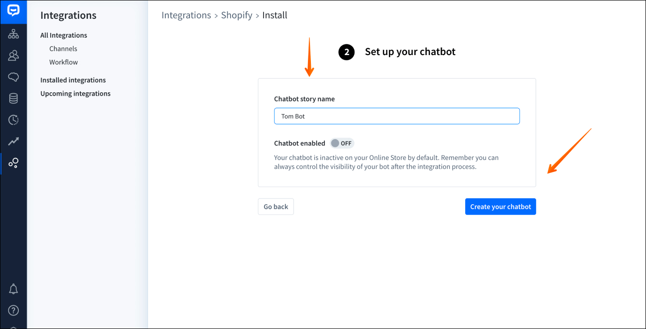Viewport: 646px width, 329px height.
Task: Click the ChatBot logo icon
Action: (x=14, y=11)
